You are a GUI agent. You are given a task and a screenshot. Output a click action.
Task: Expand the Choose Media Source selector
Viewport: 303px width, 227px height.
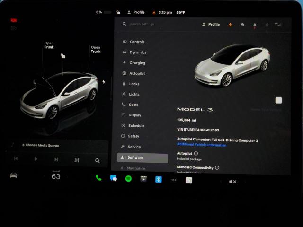point(43,145)
